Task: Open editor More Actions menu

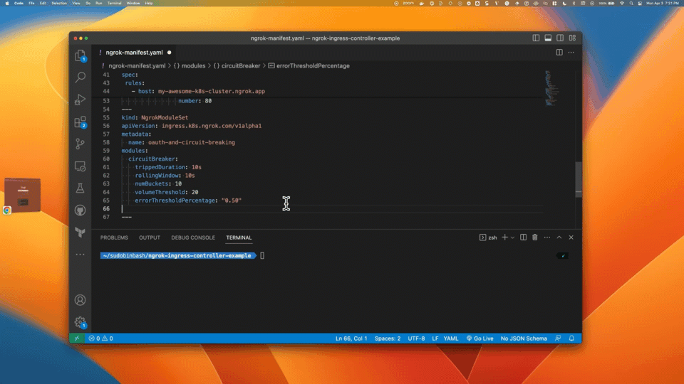Action: [571, 52]
